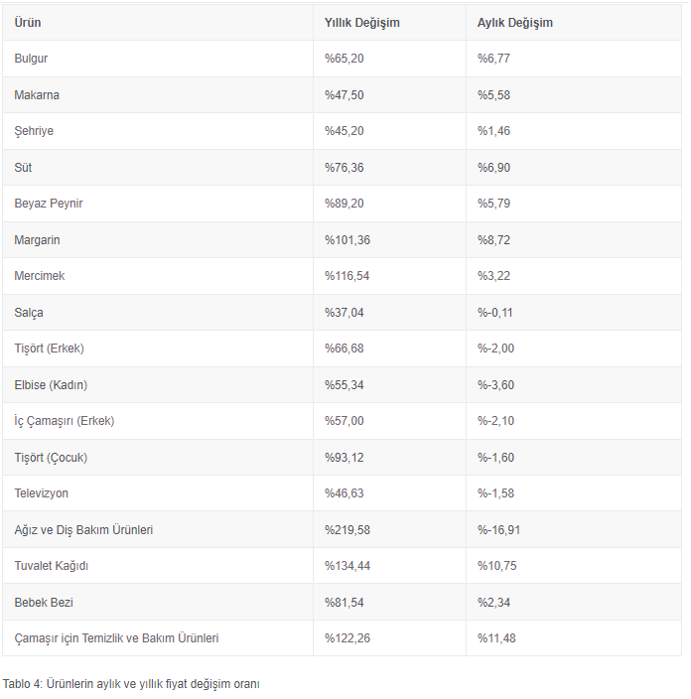Select the İç Çamaşırı (Erkek) cell
Screen dimensions: 691x699
click(x=65, y=421)
